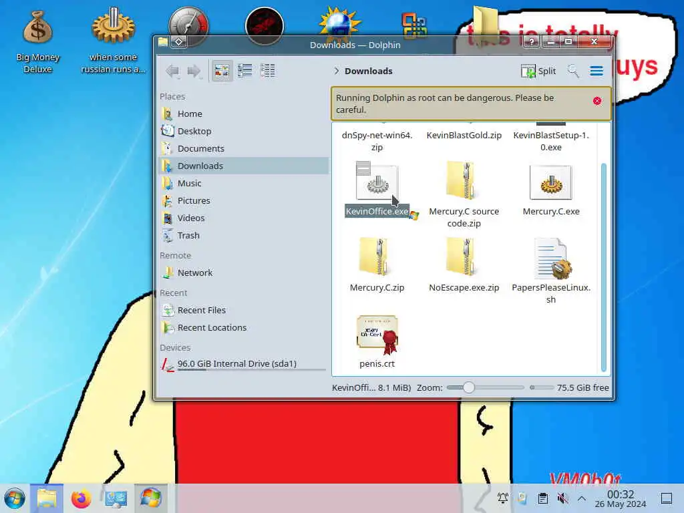Open Network under Remote
Viewport: 684px width, 513px height.
(243, 273)
